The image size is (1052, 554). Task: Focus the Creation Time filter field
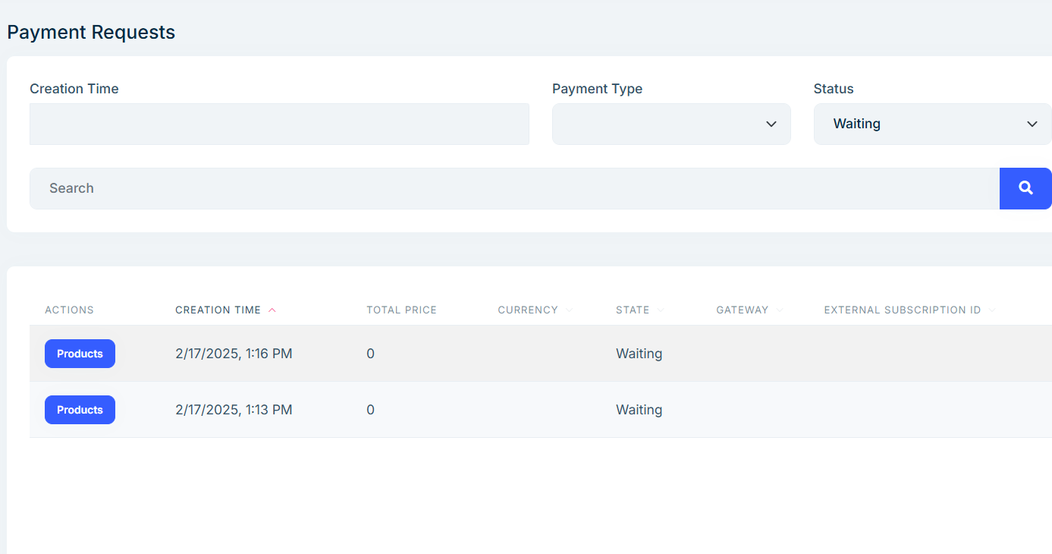[279, 124]
